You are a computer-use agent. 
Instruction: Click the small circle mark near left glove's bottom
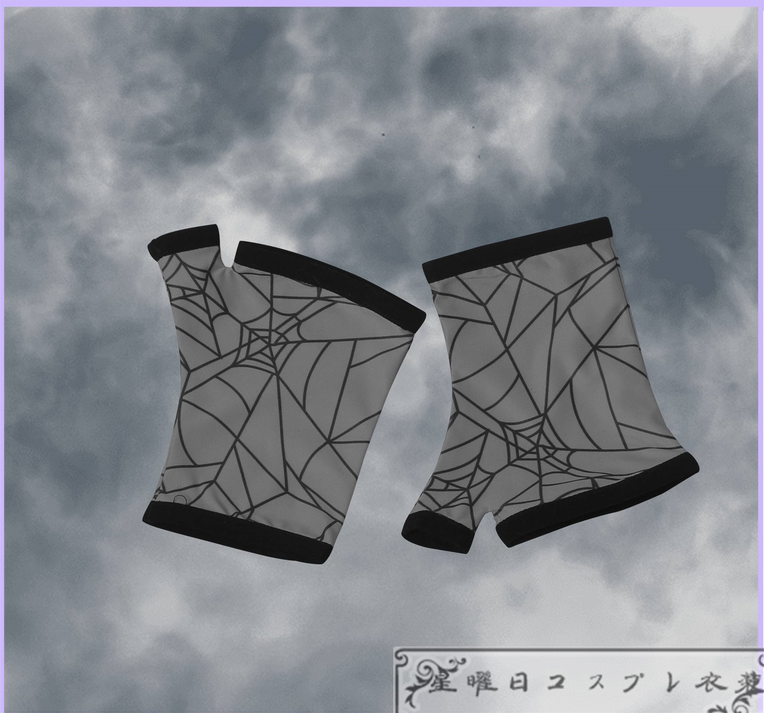click(180, 500)
